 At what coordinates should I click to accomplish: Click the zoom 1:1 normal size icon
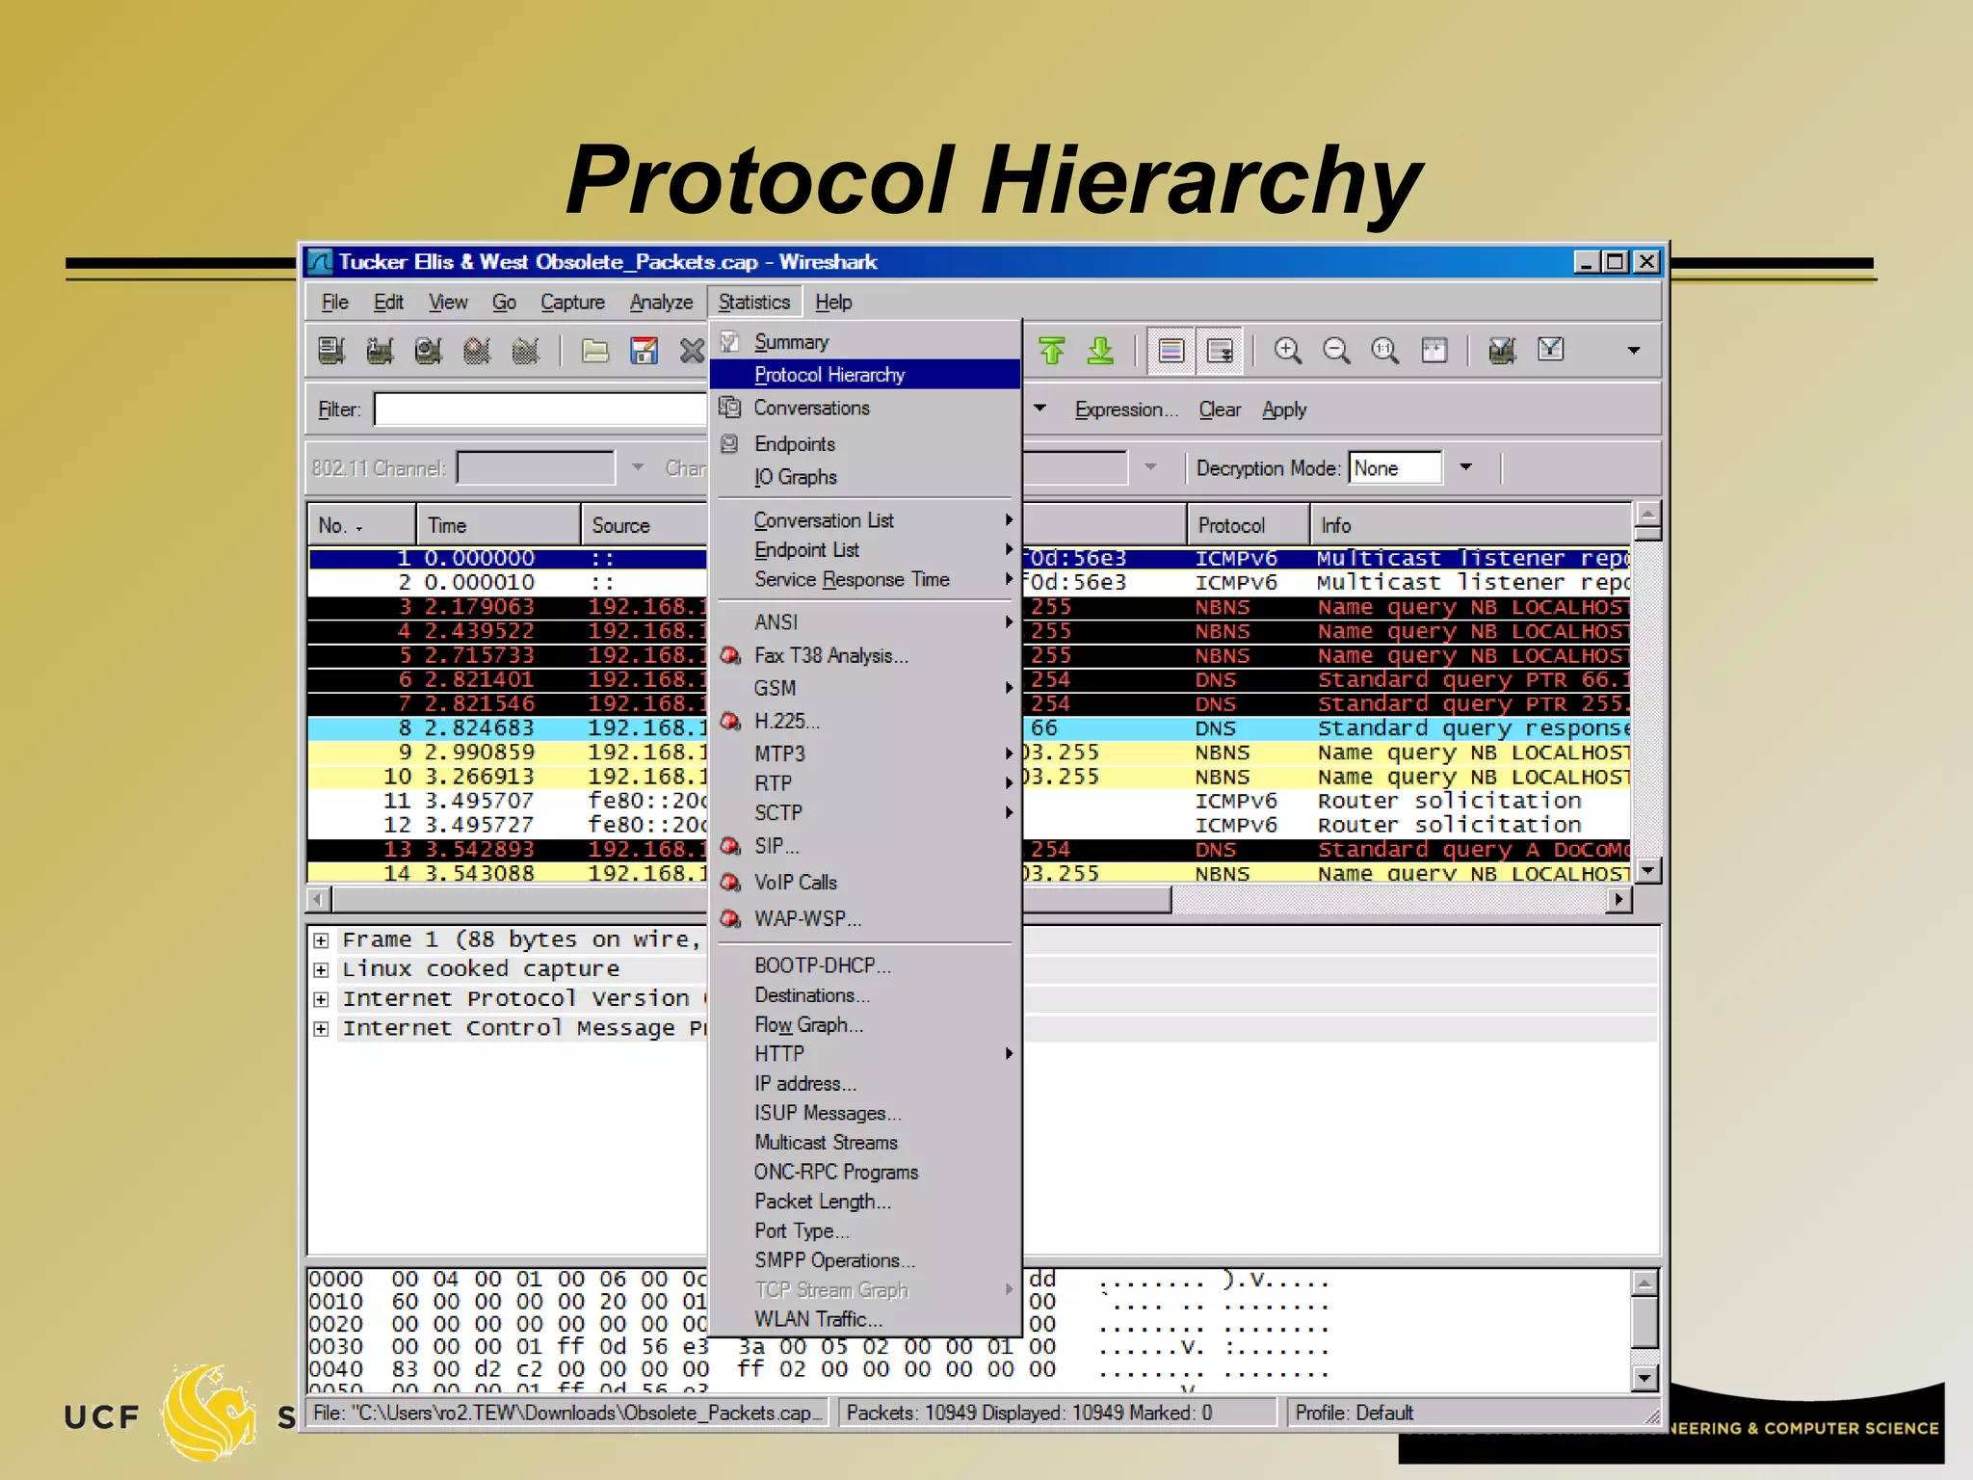click(1385, 351)
